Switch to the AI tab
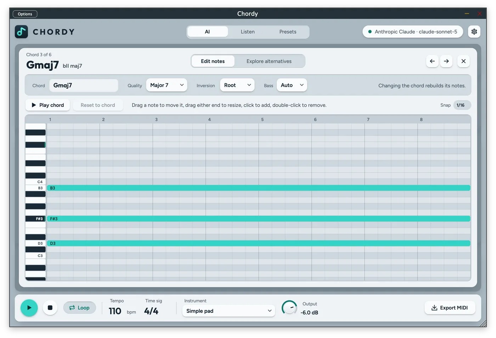Viewport: 496px width, 338px height. tap(207, 31)
